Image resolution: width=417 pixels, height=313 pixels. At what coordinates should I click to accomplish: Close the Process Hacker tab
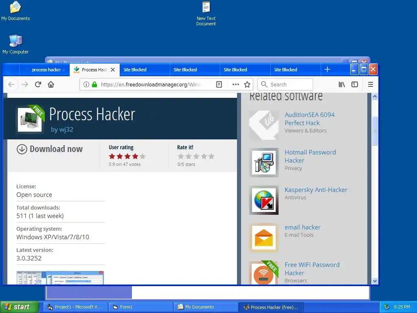click(113, 70)
